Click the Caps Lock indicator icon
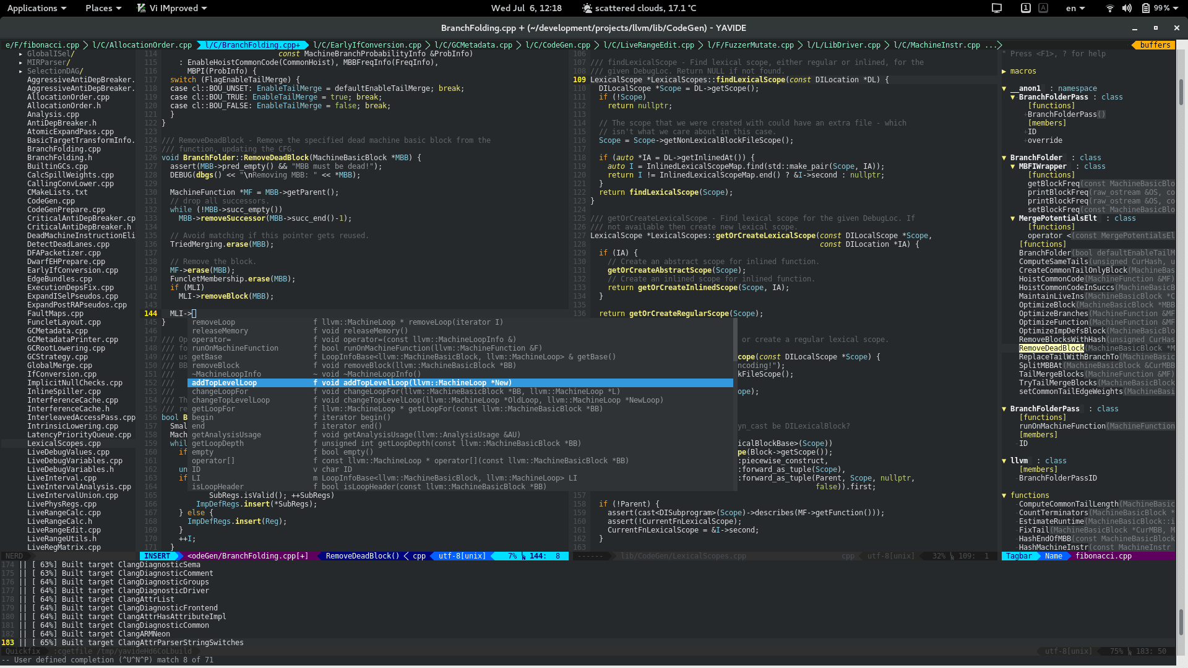Viewport: 1188px width, 668px height. click(x=1043, y=8)
